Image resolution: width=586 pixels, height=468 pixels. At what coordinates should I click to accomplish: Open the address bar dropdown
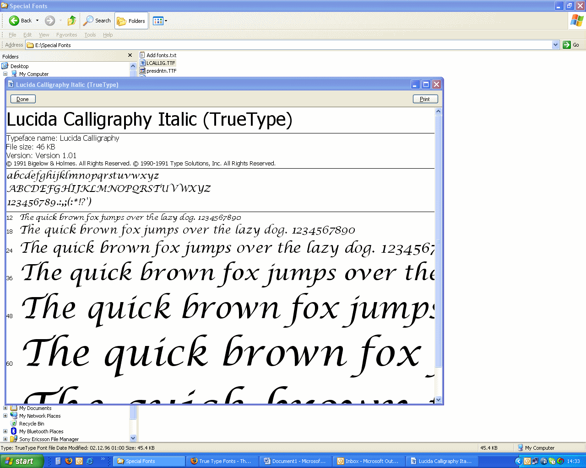click(x=556, y=45)
